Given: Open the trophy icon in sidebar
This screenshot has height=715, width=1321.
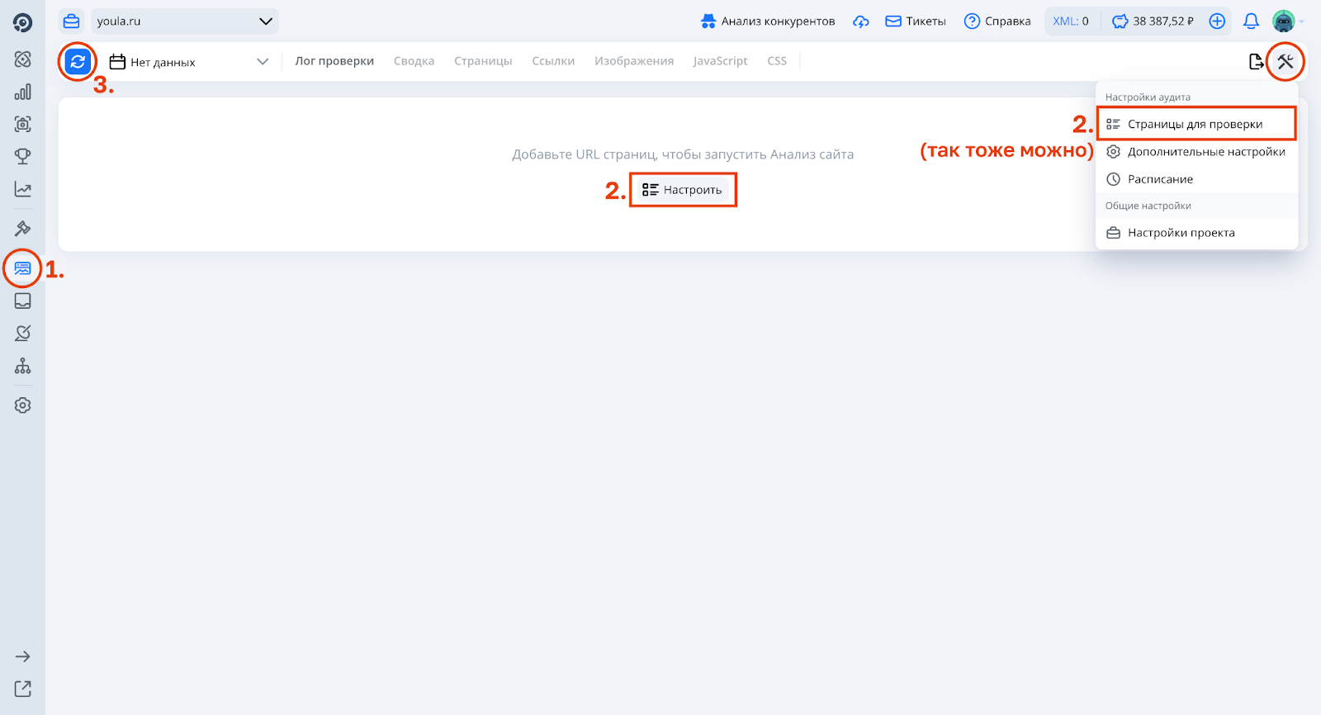Looking at the screenshot, I should tap(22, 156).
